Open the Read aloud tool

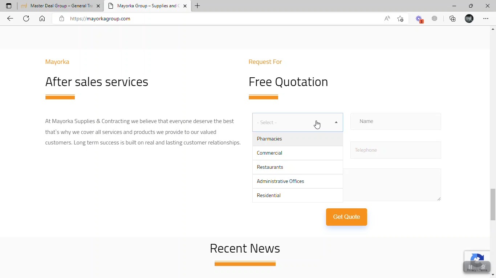387,19
